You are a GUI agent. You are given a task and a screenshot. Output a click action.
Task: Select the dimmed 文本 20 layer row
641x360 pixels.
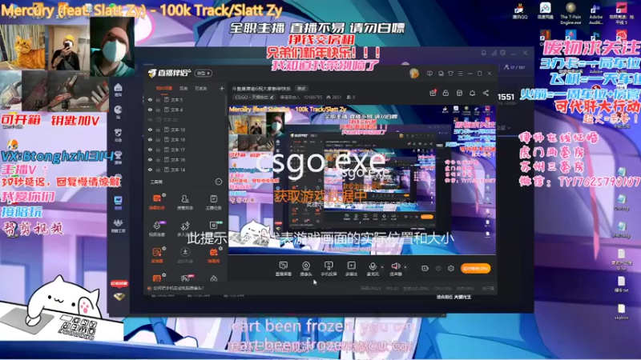point(185,119)
